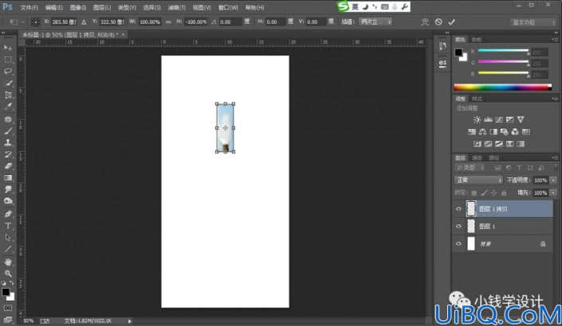Open the Color panel flyout menu
The image size is (562, 326).
[x=555, y=39]
